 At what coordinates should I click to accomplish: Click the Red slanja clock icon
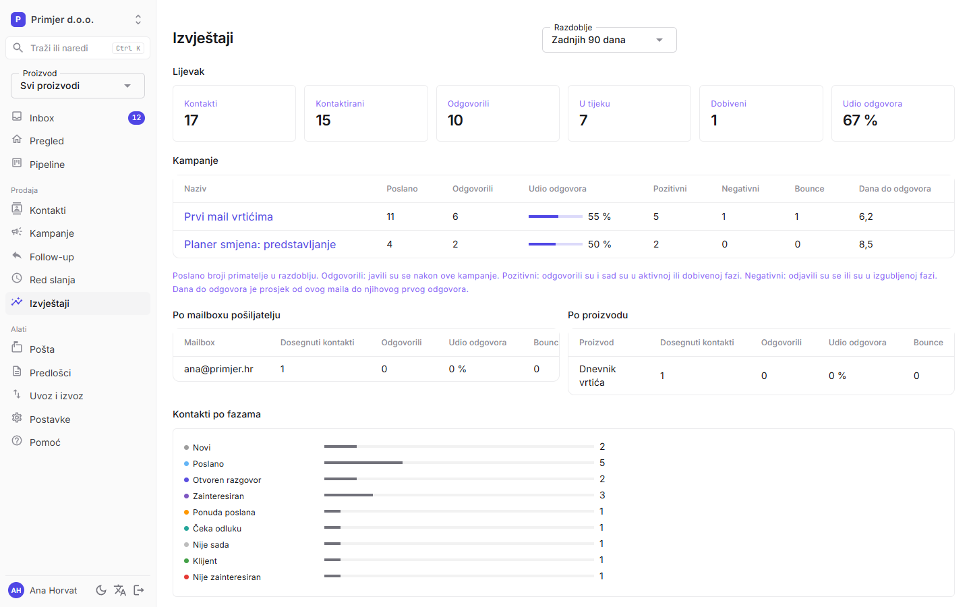(x=17, y=279)
